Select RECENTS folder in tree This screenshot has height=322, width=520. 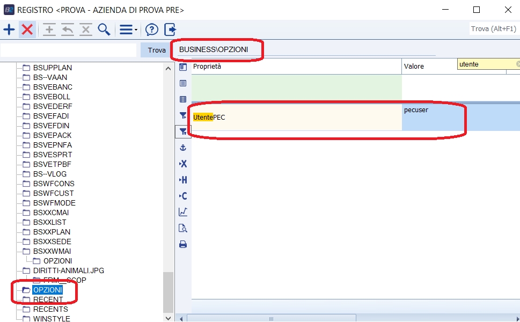(50, 309)
